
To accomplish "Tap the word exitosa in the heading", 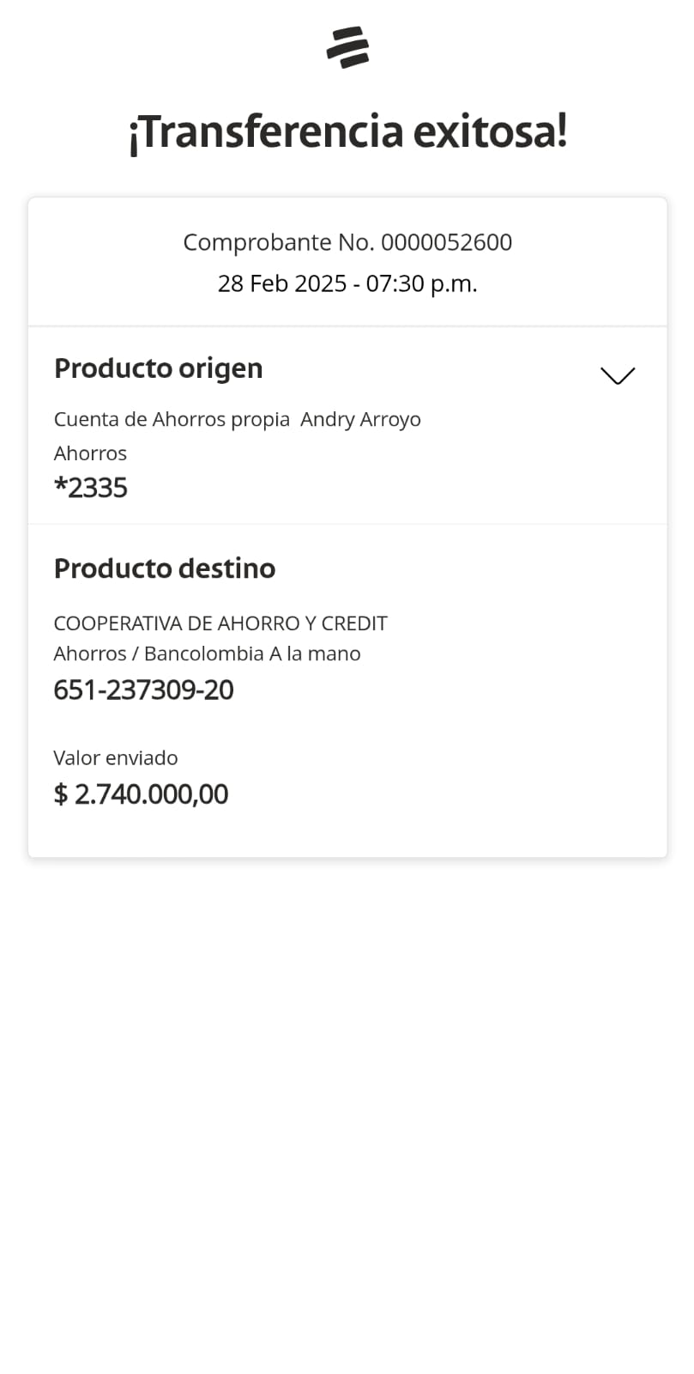I will (482, 133).
